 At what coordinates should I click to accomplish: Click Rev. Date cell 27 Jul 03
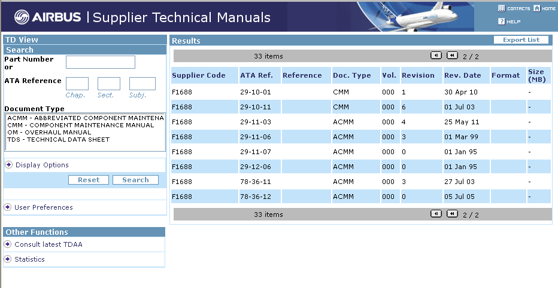tap(459, 182)
